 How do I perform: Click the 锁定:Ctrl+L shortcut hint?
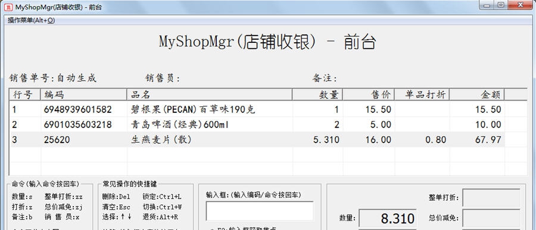pyautogui.click(x=161, y=197)
